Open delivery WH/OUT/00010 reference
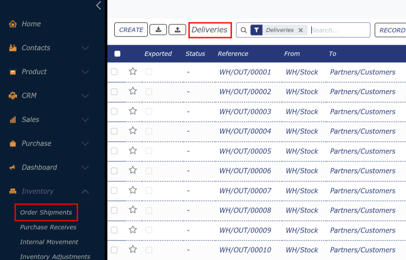 click(245, 250)
